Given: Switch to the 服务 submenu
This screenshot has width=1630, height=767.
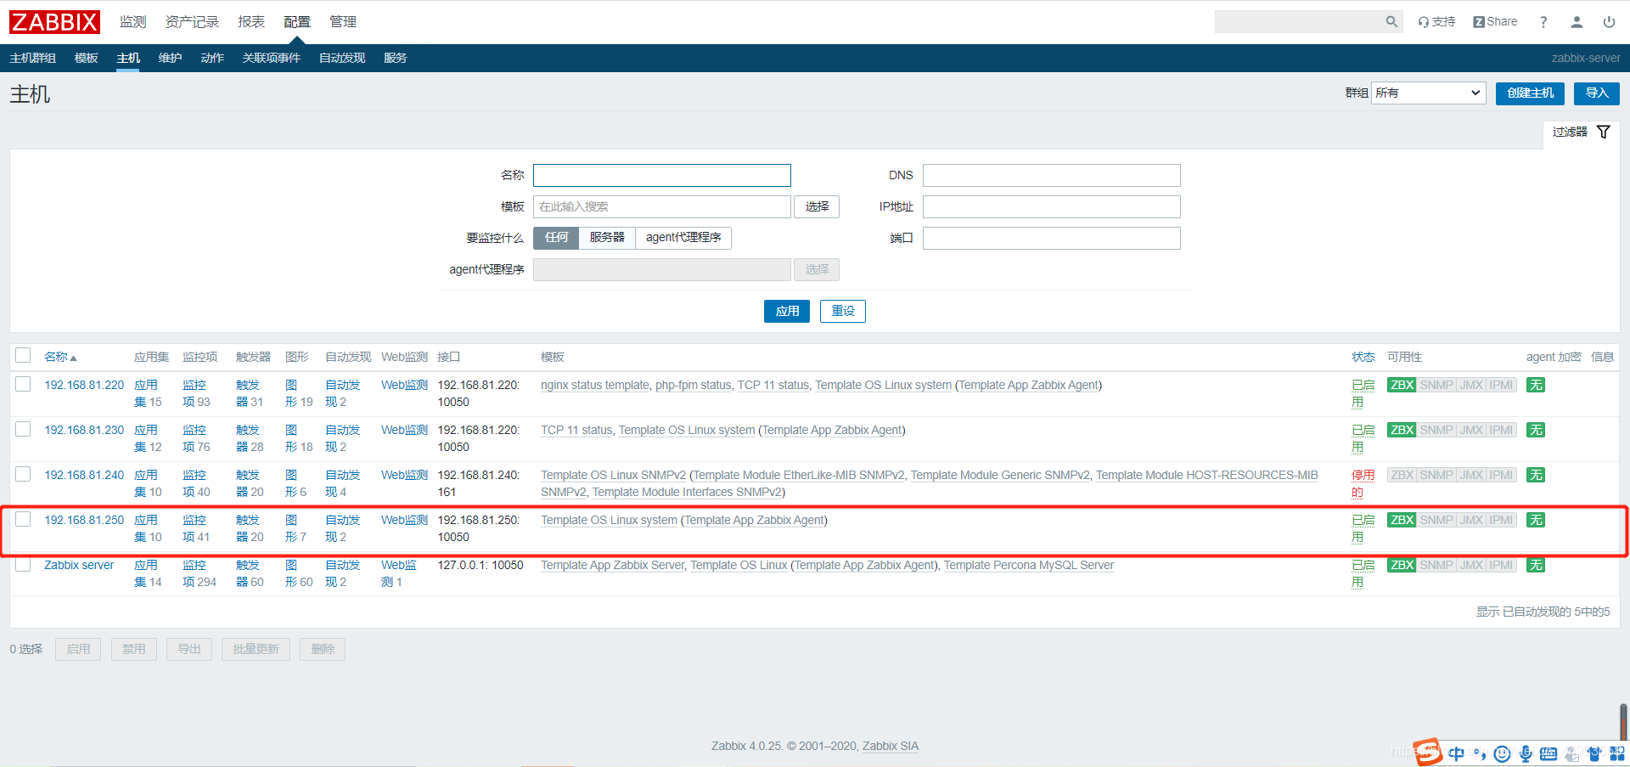Looking at the screenshot, I should point(396,58).
